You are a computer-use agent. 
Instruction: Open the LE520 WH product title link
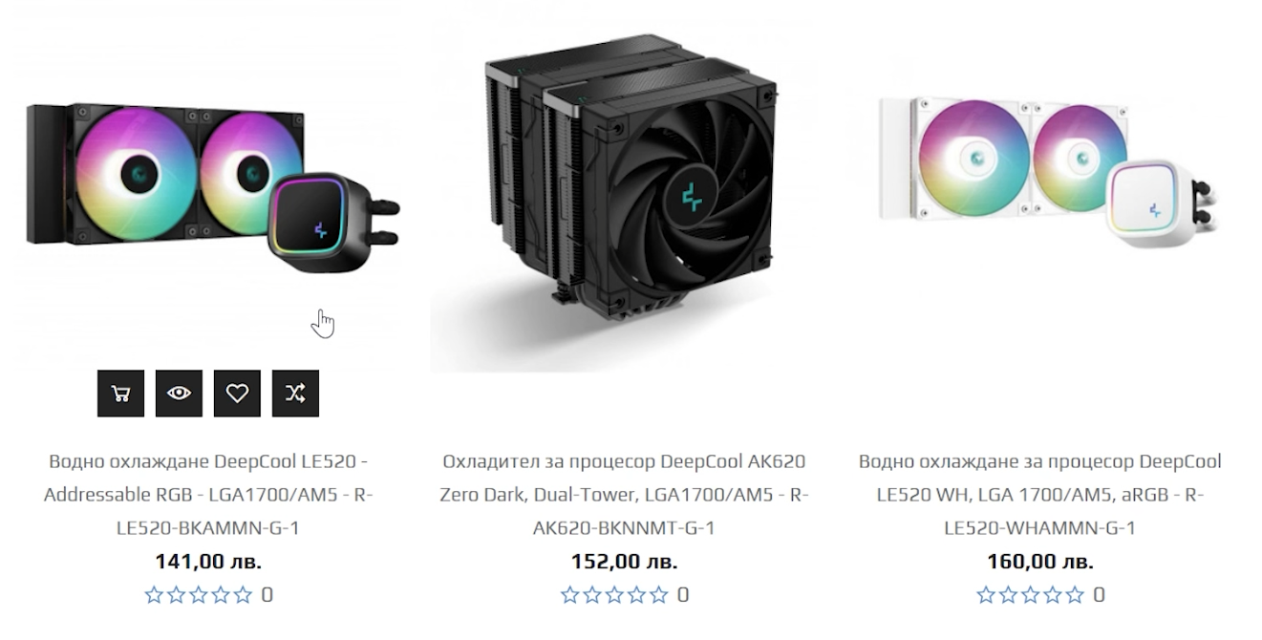tap(1039, 495)
